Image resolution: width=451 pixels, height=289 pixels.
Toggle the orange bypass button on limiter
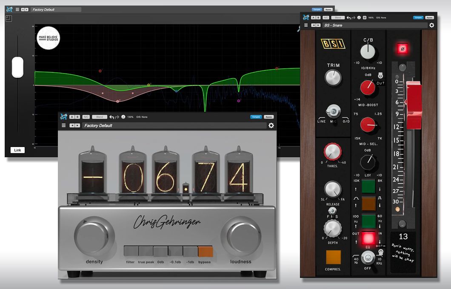coord(206,251)
